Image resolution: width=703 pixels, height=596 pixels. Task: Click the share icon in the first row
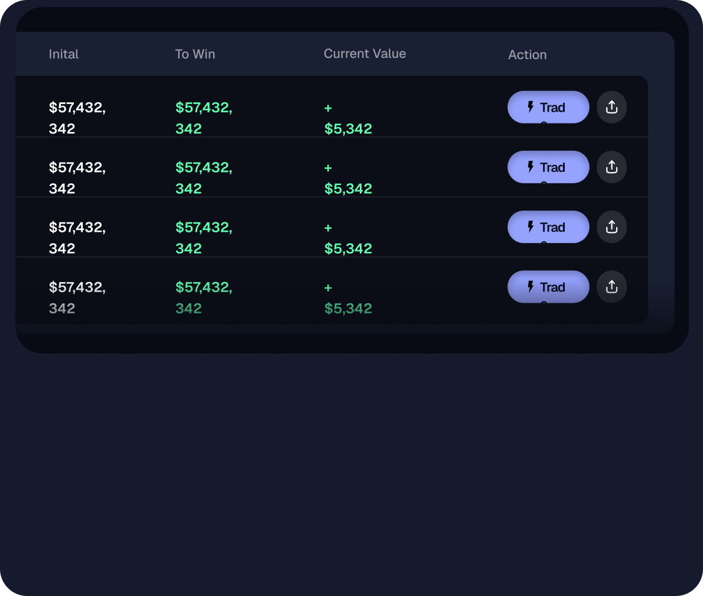tap(611, 107)
